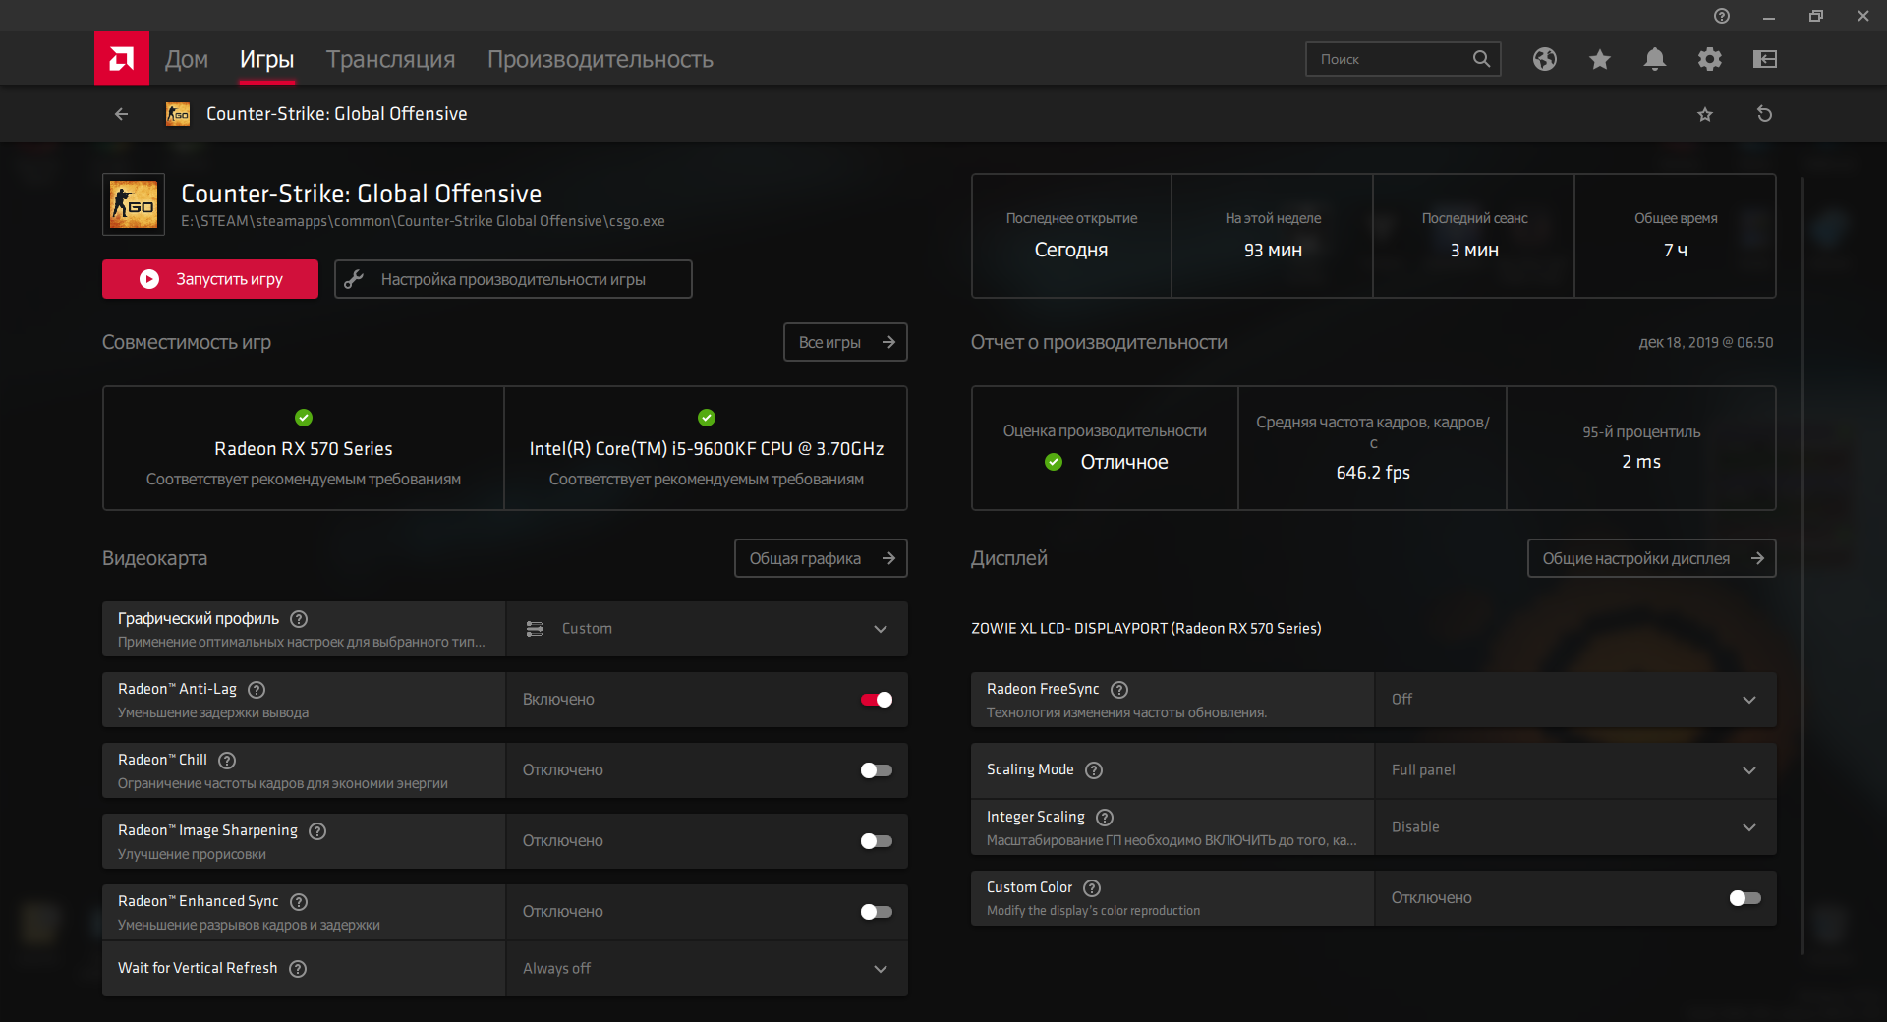Click the Отличное performance rating
This screenshot has height=1022, width=1887.
tap(1124, 462)
